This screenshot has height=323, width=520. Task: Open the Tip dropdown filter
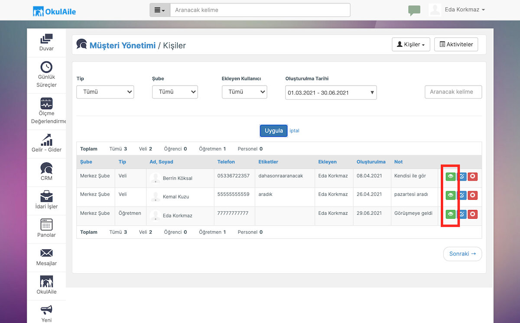click(x=105, y=92)
